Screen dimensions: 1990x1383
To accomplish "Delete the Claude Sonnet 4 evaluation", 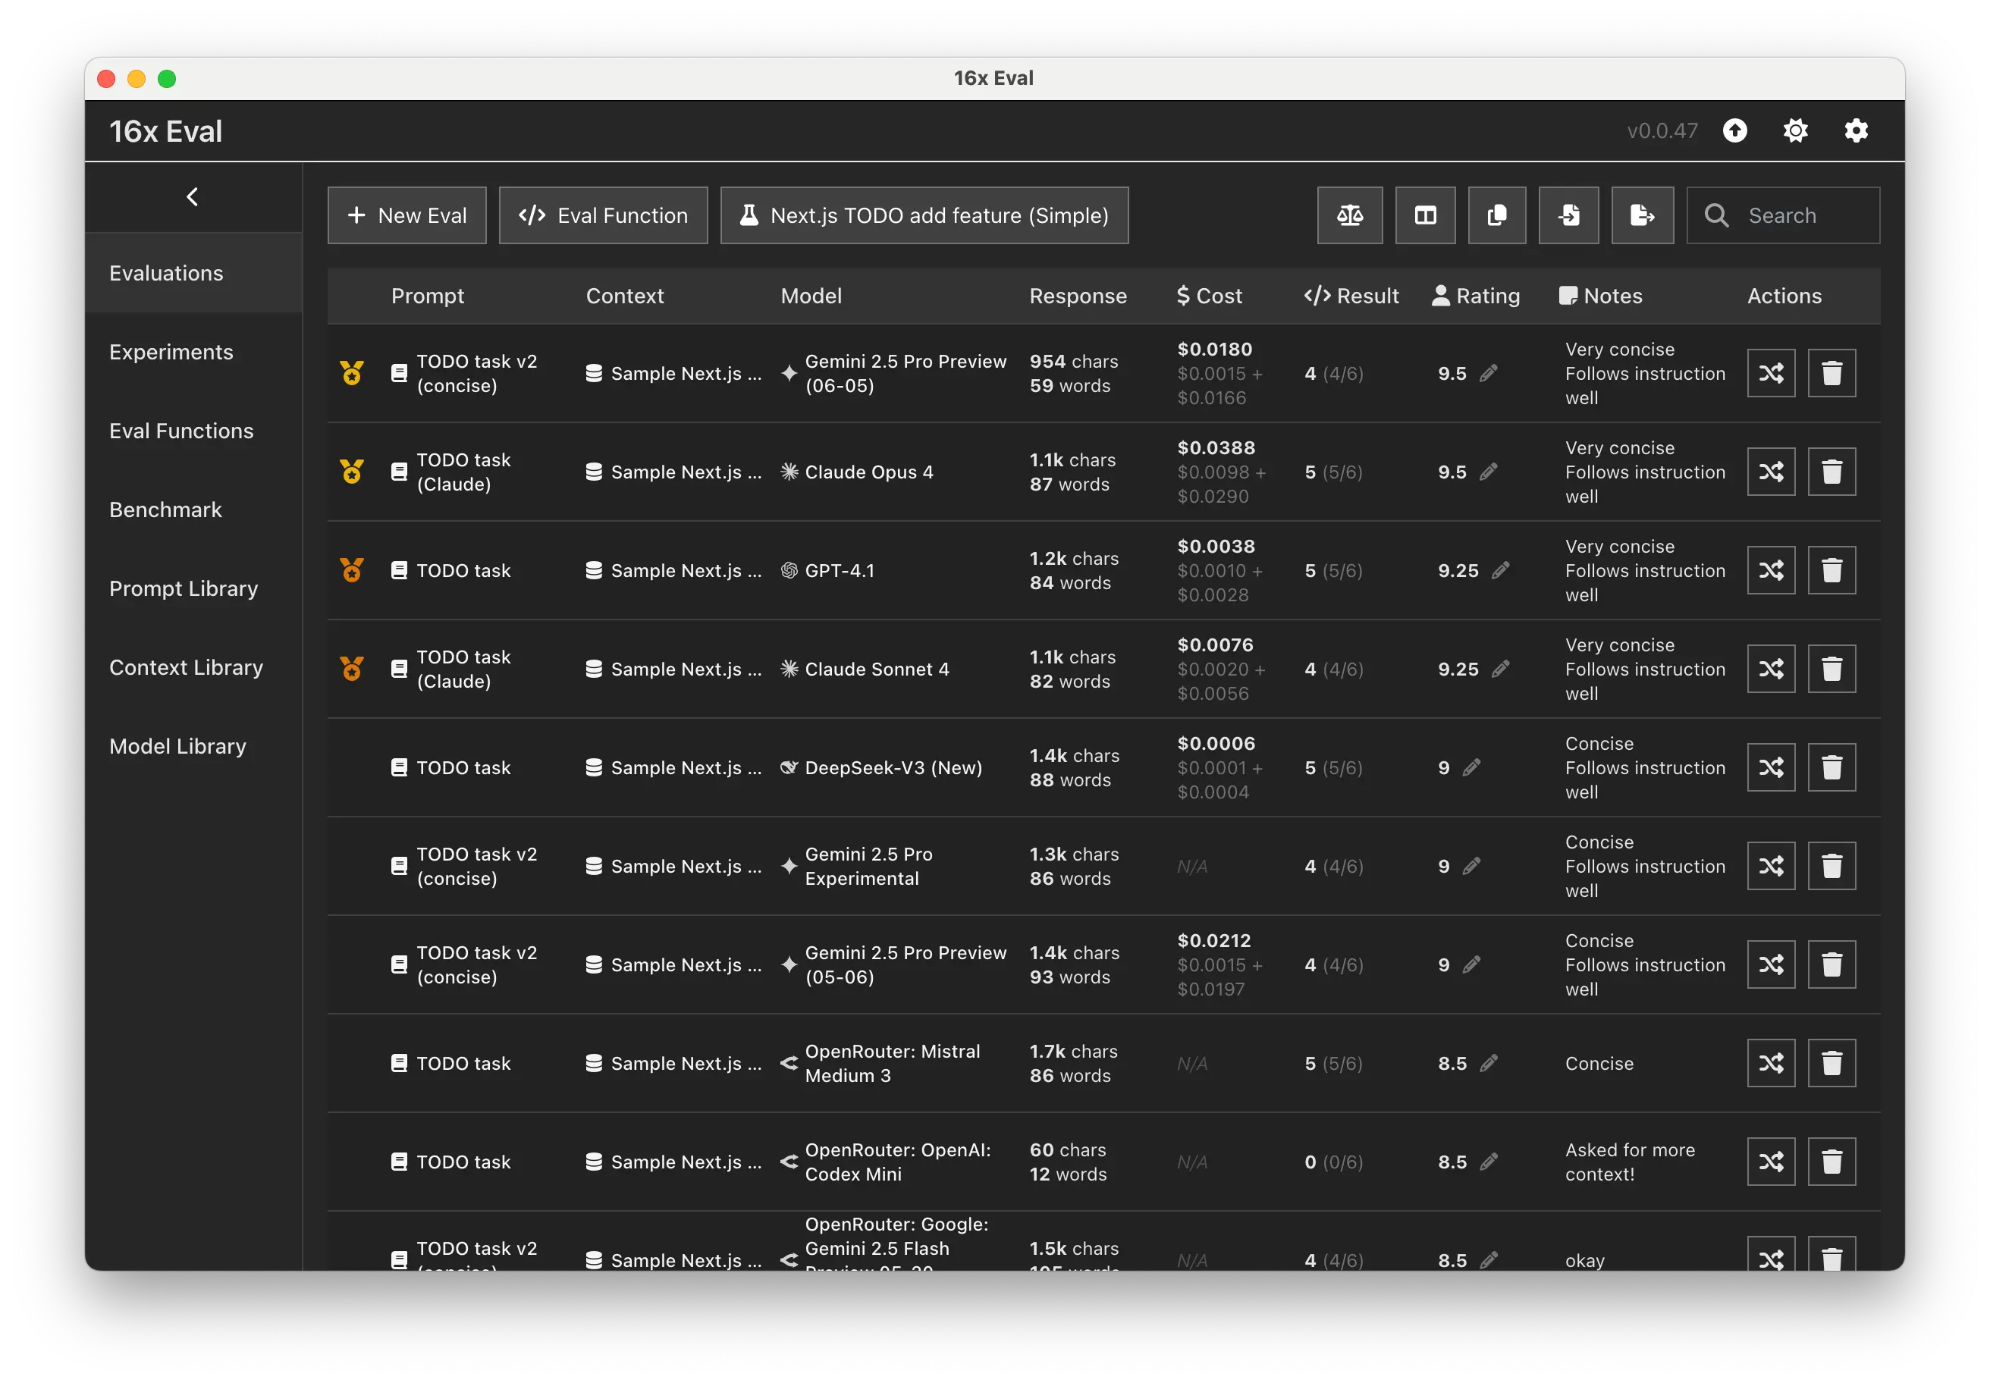I will coord(1831,669).
